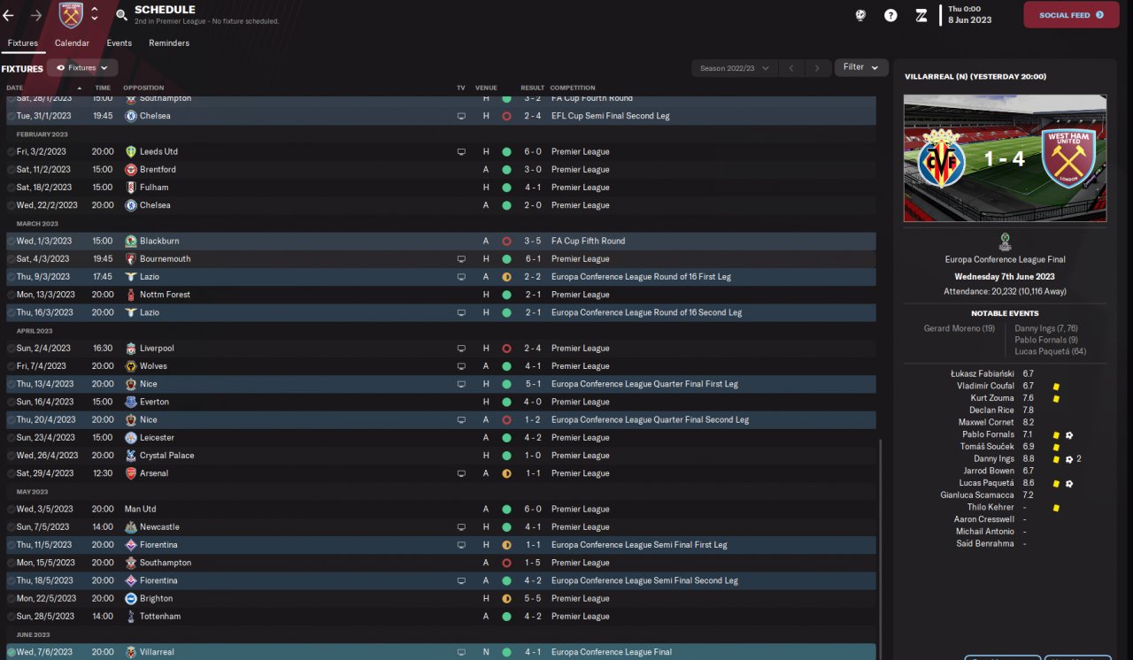The width and height of the screenshot is (1133, 660).
Task: Sort fixtures by the Opposition column header
Action: 143,88
